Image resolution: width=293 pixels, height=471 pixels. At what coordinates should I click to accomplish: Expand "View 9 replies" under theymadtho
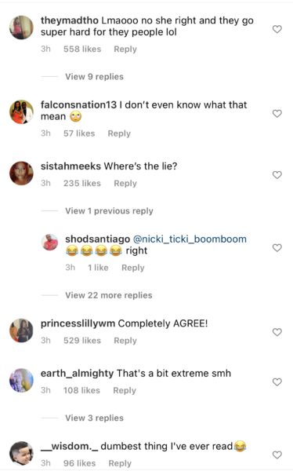point(94,77)
